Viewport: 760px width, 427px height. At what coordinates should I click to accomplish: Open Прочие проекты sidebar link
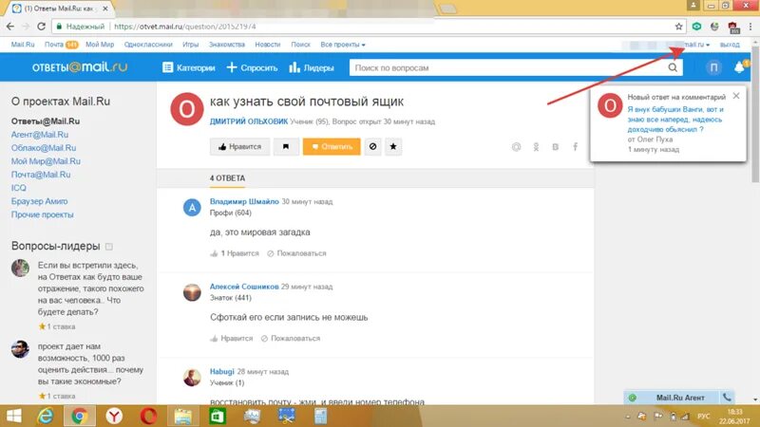point(42,214)
